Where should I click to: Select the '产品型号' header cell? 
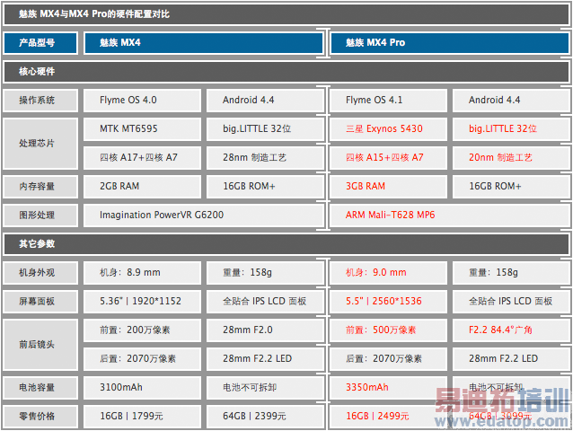40,43
